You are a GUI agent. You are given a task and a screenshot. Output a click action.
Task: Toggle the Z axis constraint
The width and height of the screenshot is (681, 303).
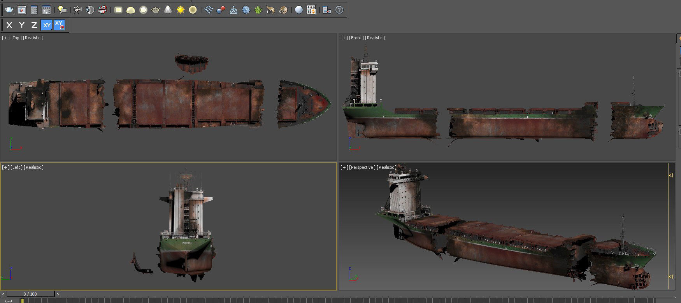click(x=34, y=25)
